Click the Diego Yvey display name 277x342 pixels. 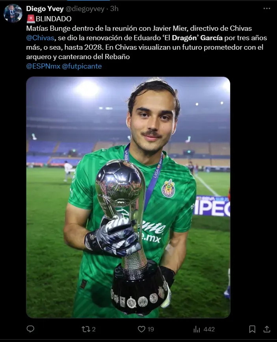(45, 9)
